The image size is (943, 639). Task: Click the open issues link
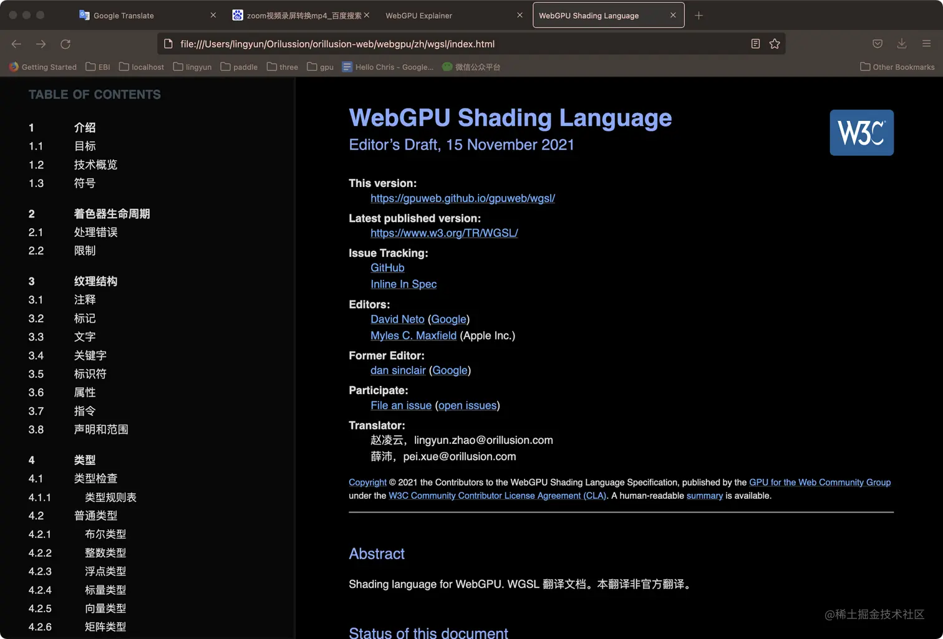(468, 405)
